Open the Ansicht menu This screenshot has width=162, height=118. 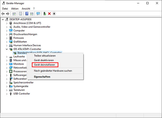click(x=26, y=9)
